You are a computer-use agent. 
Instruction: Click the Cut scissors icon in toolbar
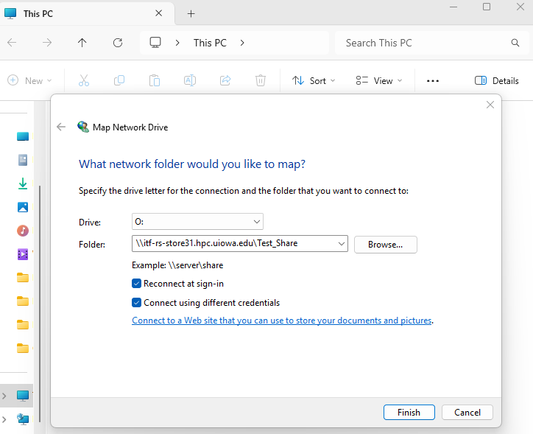point(84,81)
